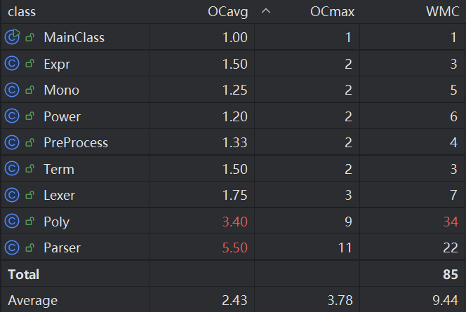
Task: Click the Poly class icon
Action: 12,222
